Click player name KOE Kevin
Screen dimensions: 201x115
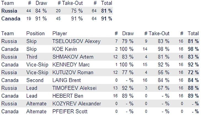(x=65, y=49)
